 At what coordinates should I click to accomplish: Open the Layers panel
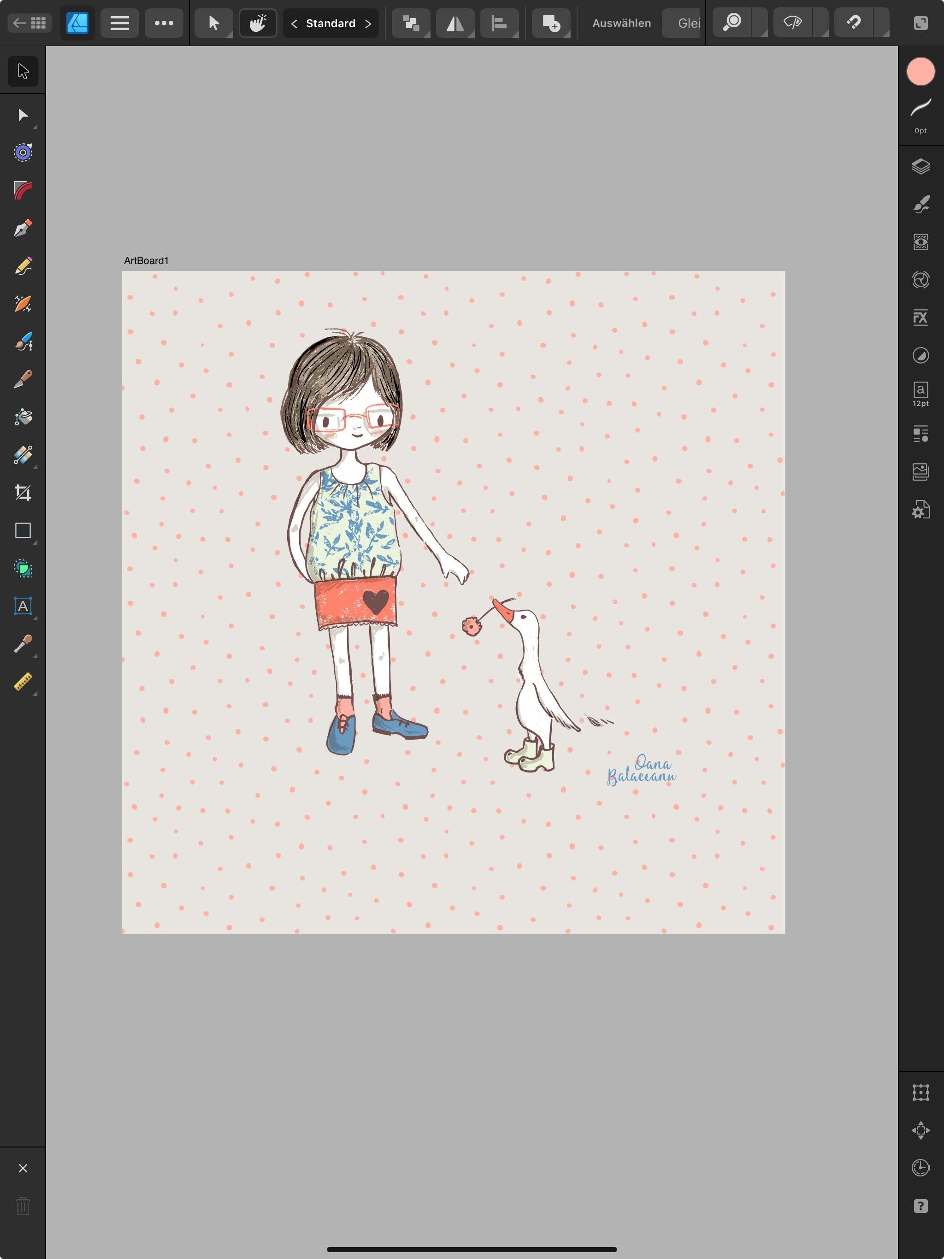[x=920, y=166]
